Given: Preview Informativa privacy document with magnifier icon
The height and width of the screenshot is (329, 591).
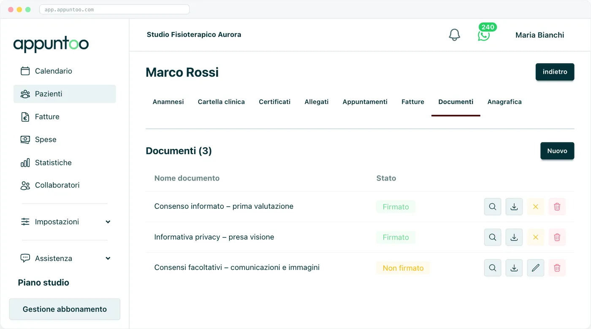Looking at the screenshot, I should pyautogui.click(x=493, y=237).
